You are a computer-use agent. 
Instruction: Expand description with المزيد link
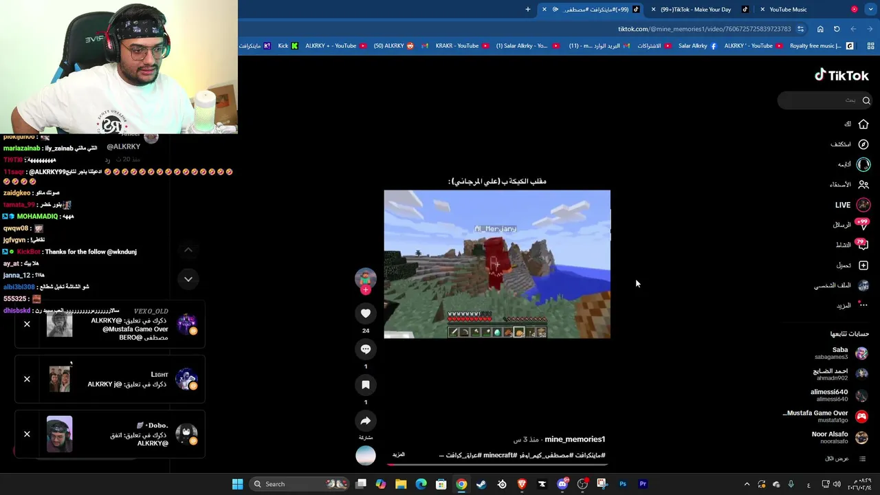click(399, 455)
